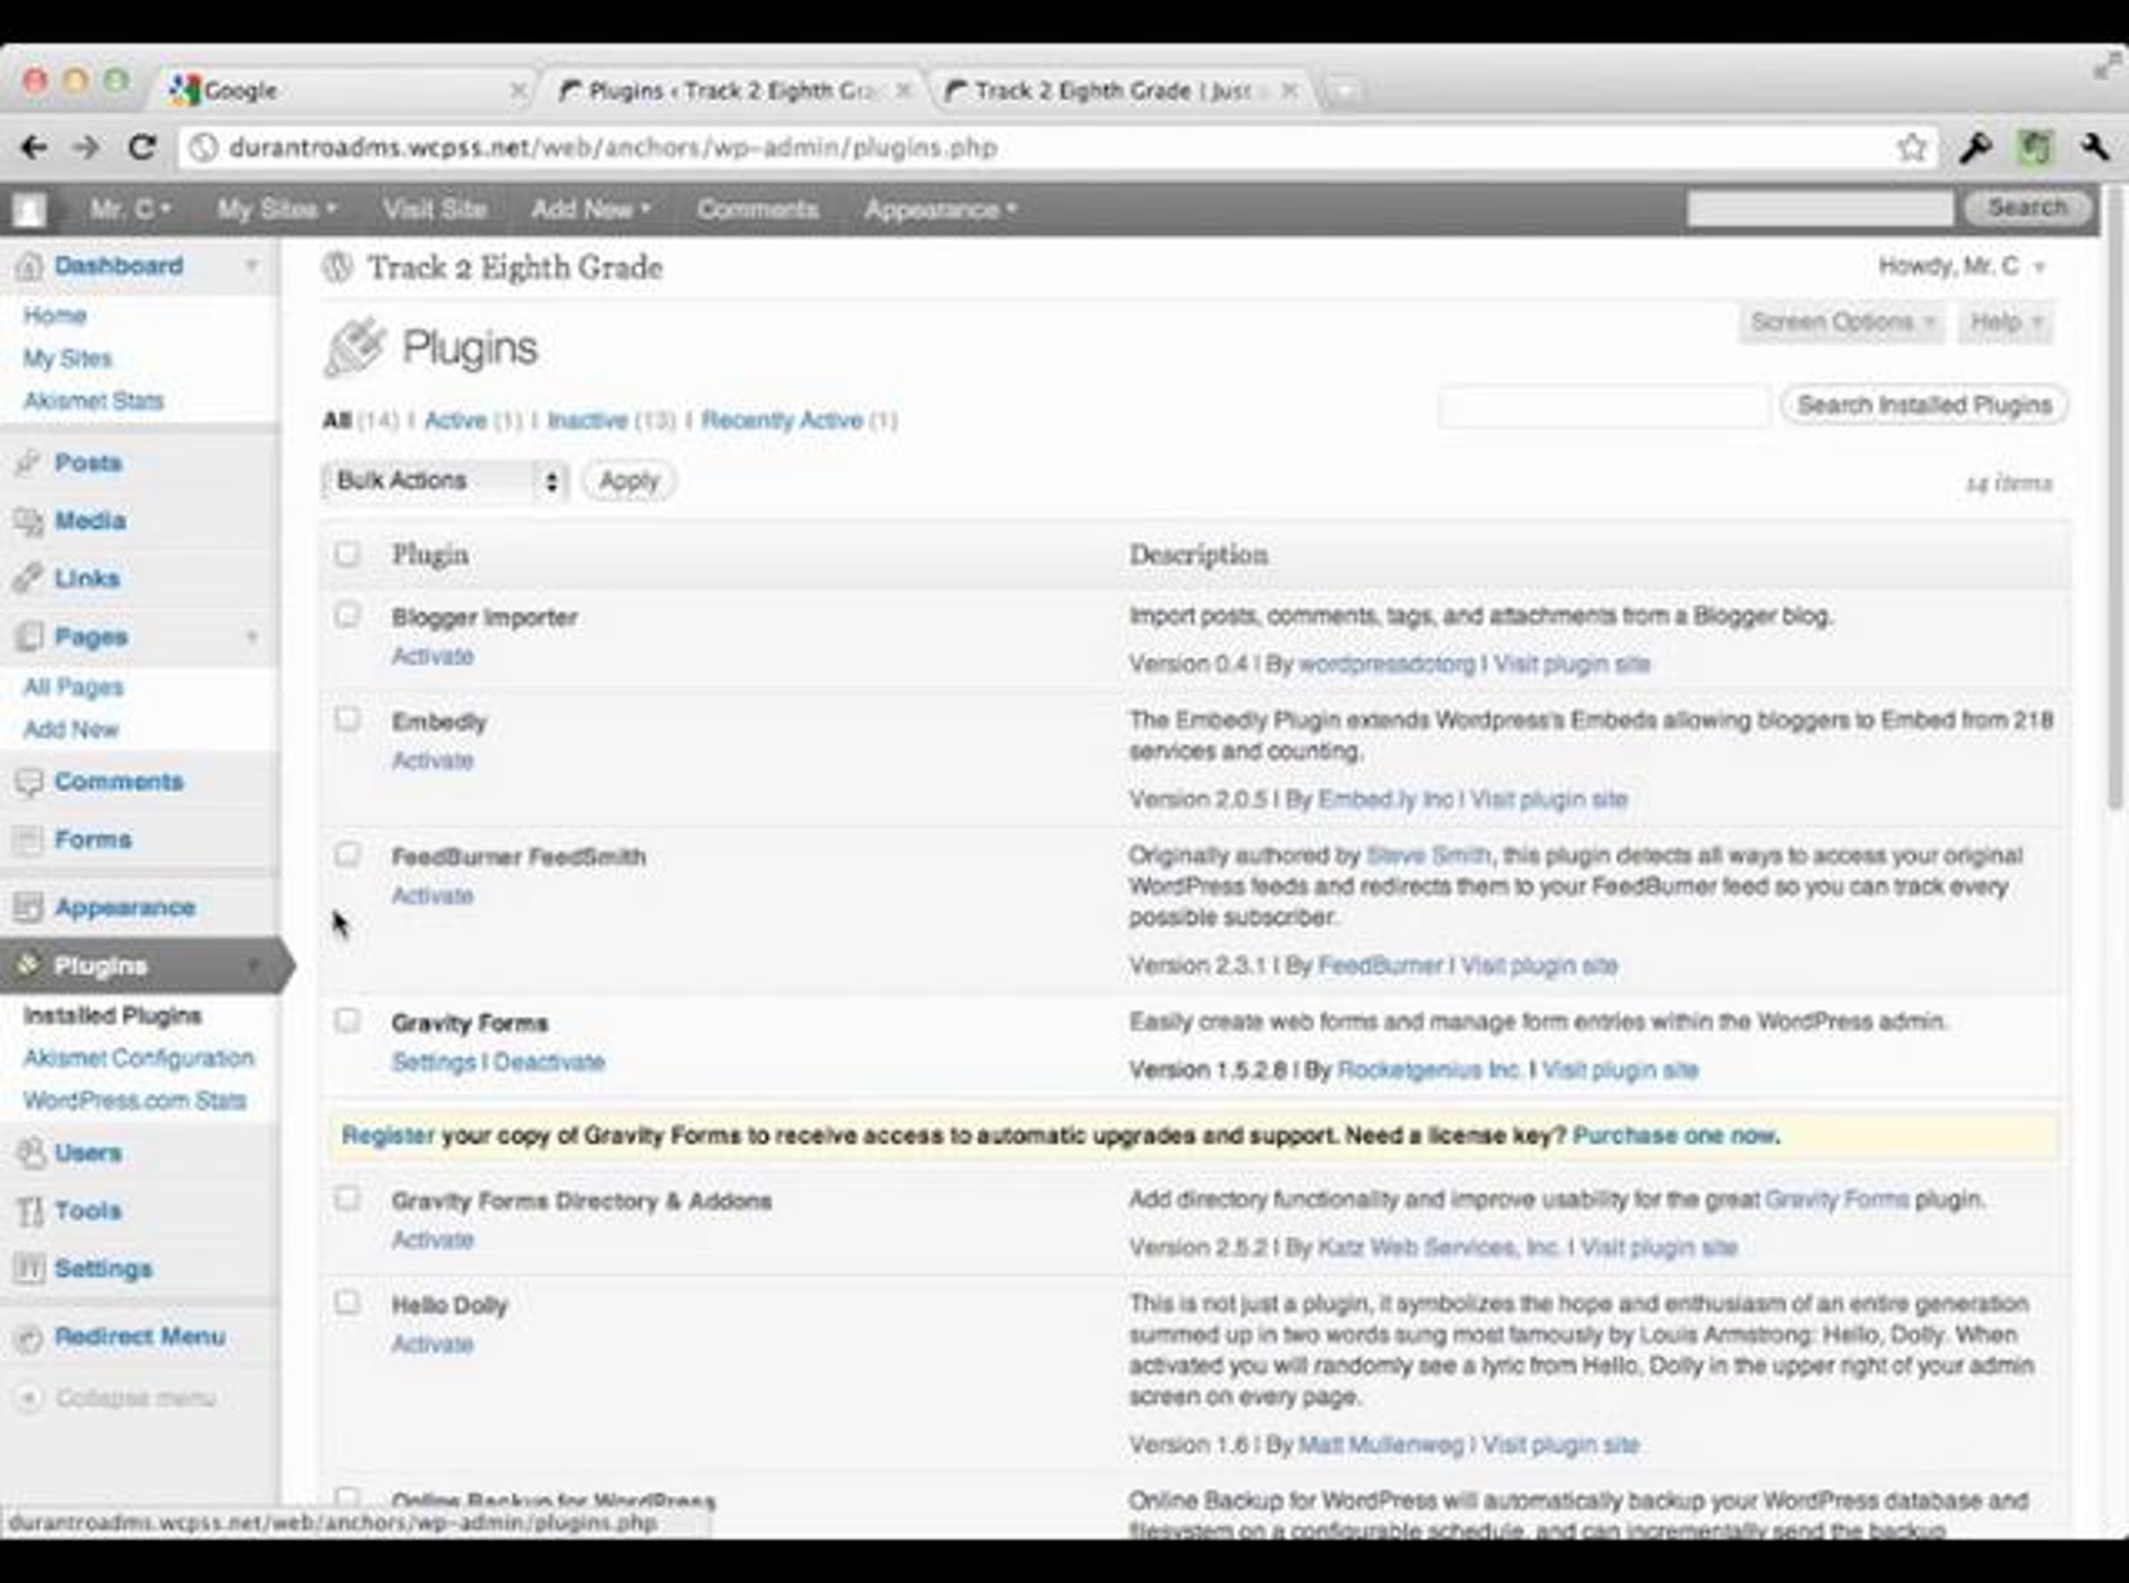Viewport: 2129px width, 1583px height.
Task: Click Visit Site in admin bar
Action: point(435,209)
